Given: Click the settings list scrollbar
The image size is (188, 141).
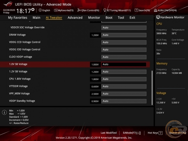Looking at the screenshot, I should (152, 88).
